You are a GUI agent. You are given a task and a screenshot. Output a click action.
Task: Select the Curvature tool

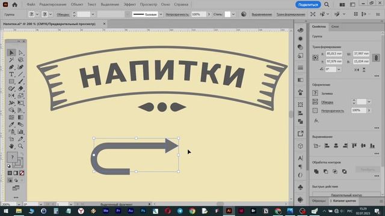click(x=20, y=67)
